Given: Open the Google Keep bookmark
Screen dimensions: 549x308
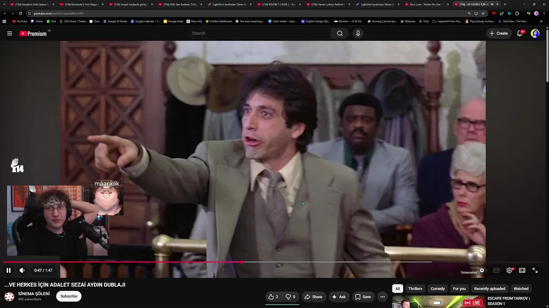Looking at the screenshot, I should click(173, 21).
